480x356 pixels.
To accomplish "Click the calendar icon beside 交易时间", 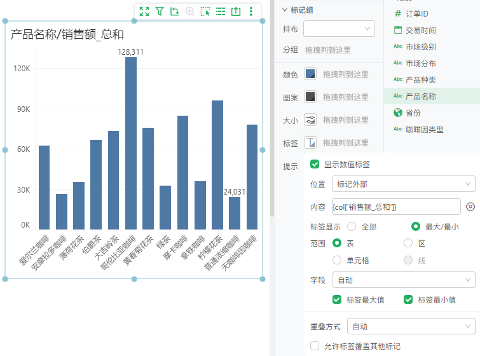I will [397, 30].
